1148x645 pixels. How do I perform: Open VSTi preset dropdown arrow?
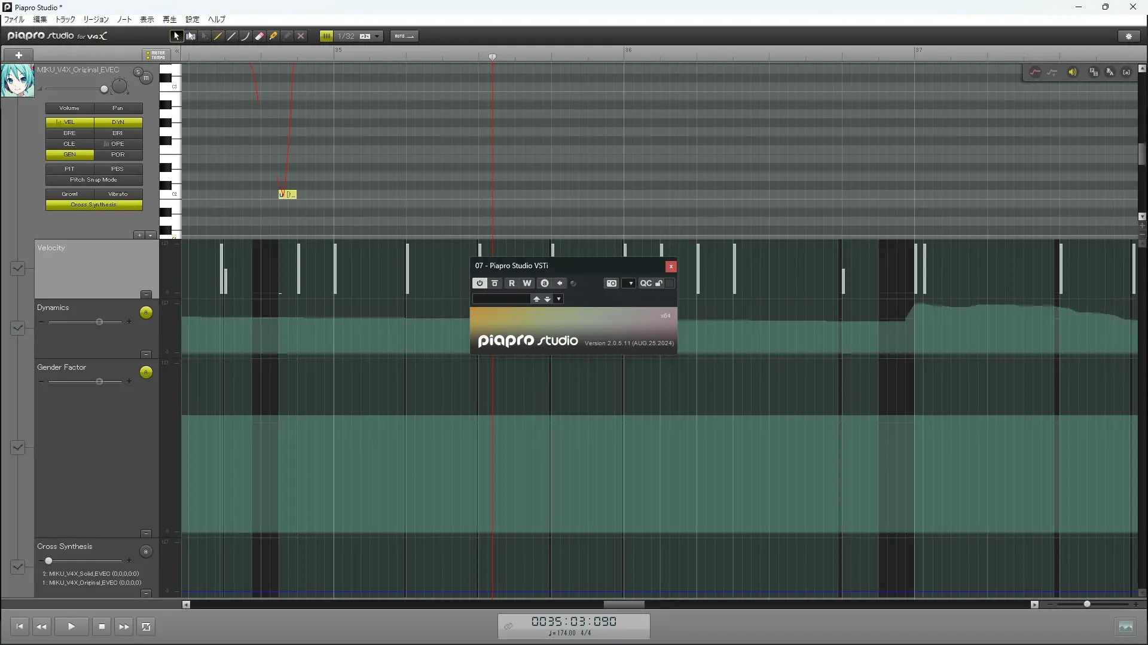click(x=558, y=299)
